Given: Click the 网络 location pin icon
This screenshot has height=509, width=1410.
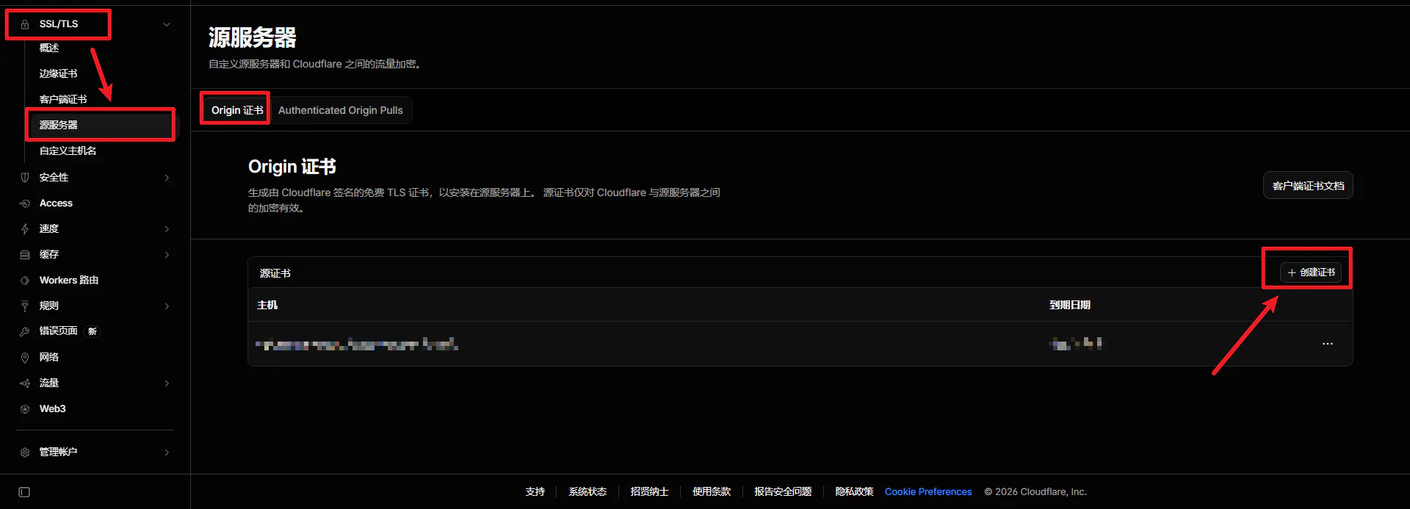Looking at the screenshot, I should coord(25,358).
